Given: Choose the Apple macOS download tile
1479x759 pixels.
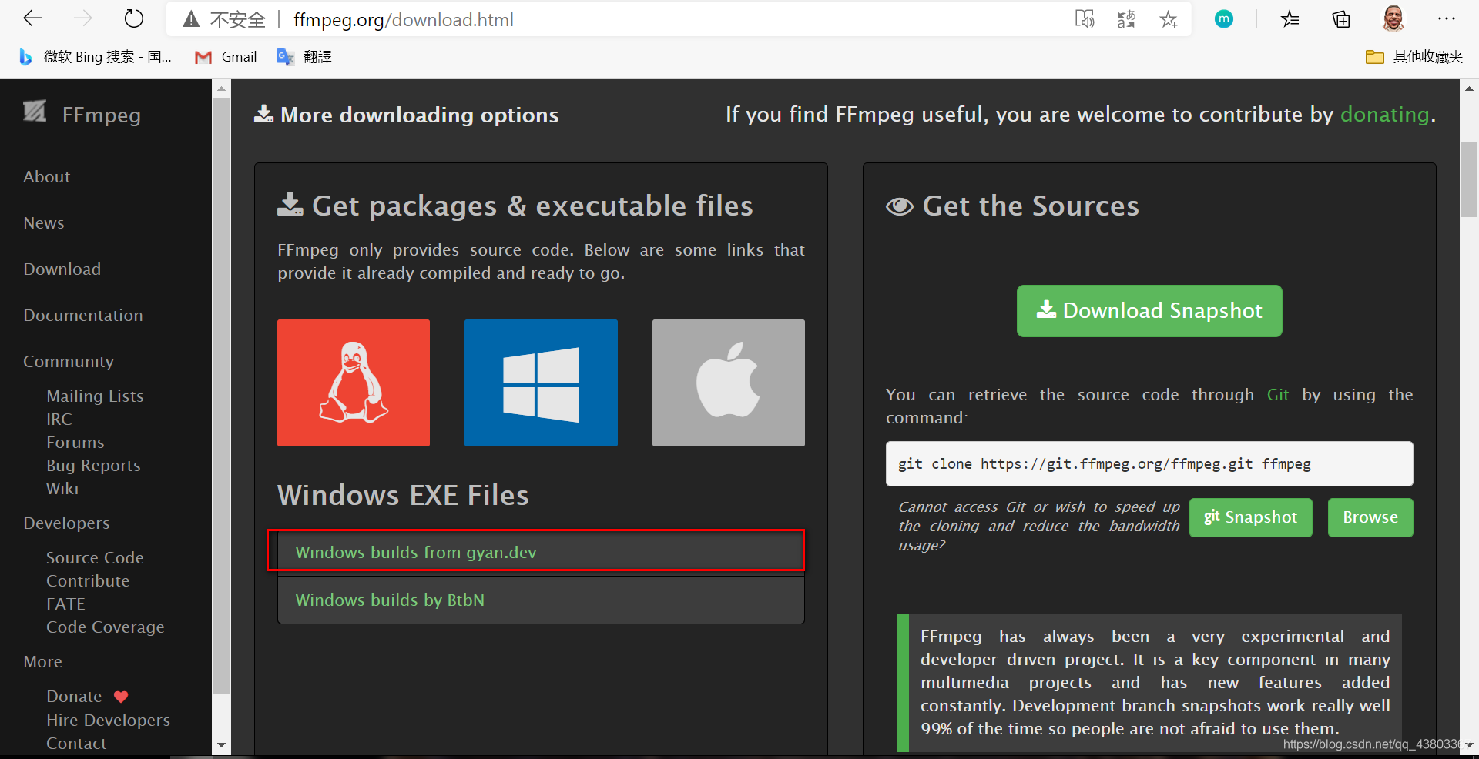Looking at the screenshot, I should [728, 383].
